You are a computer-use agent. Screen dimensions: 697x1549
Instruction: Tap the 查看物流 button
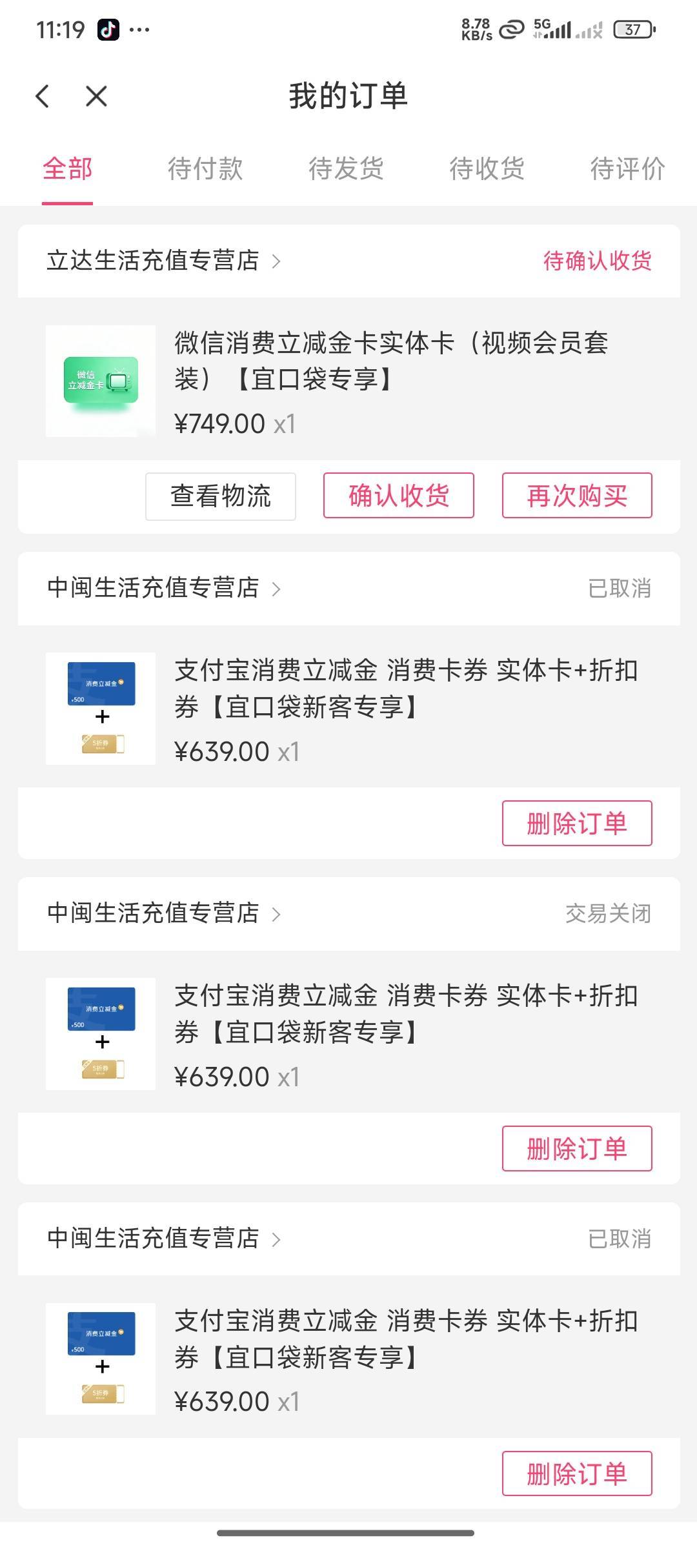pos(220,496)
